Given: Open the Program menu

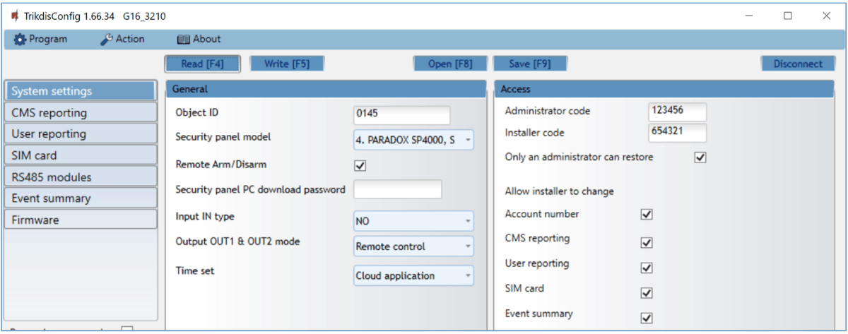Looking at the screenshot, I should pos(41,40).
